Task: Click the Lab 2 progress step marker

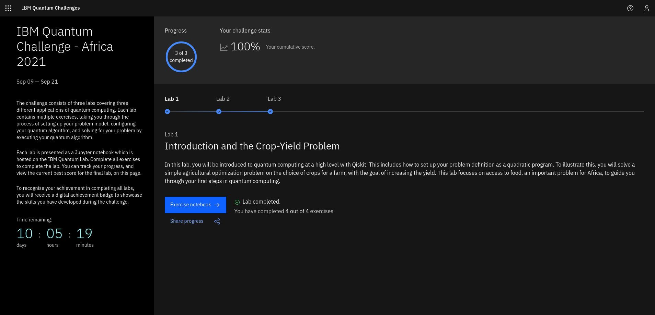Action: [219, 111]
